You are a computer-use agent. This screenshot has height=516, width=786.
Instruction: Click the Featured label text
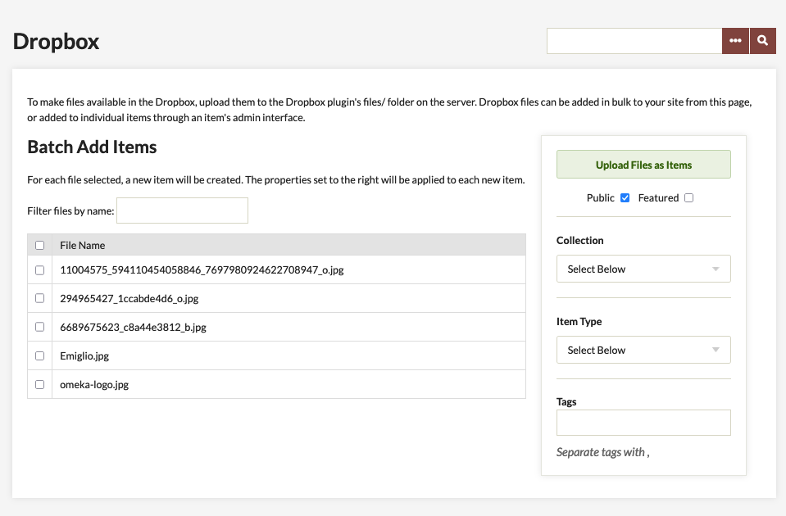[x=658, y=198]
